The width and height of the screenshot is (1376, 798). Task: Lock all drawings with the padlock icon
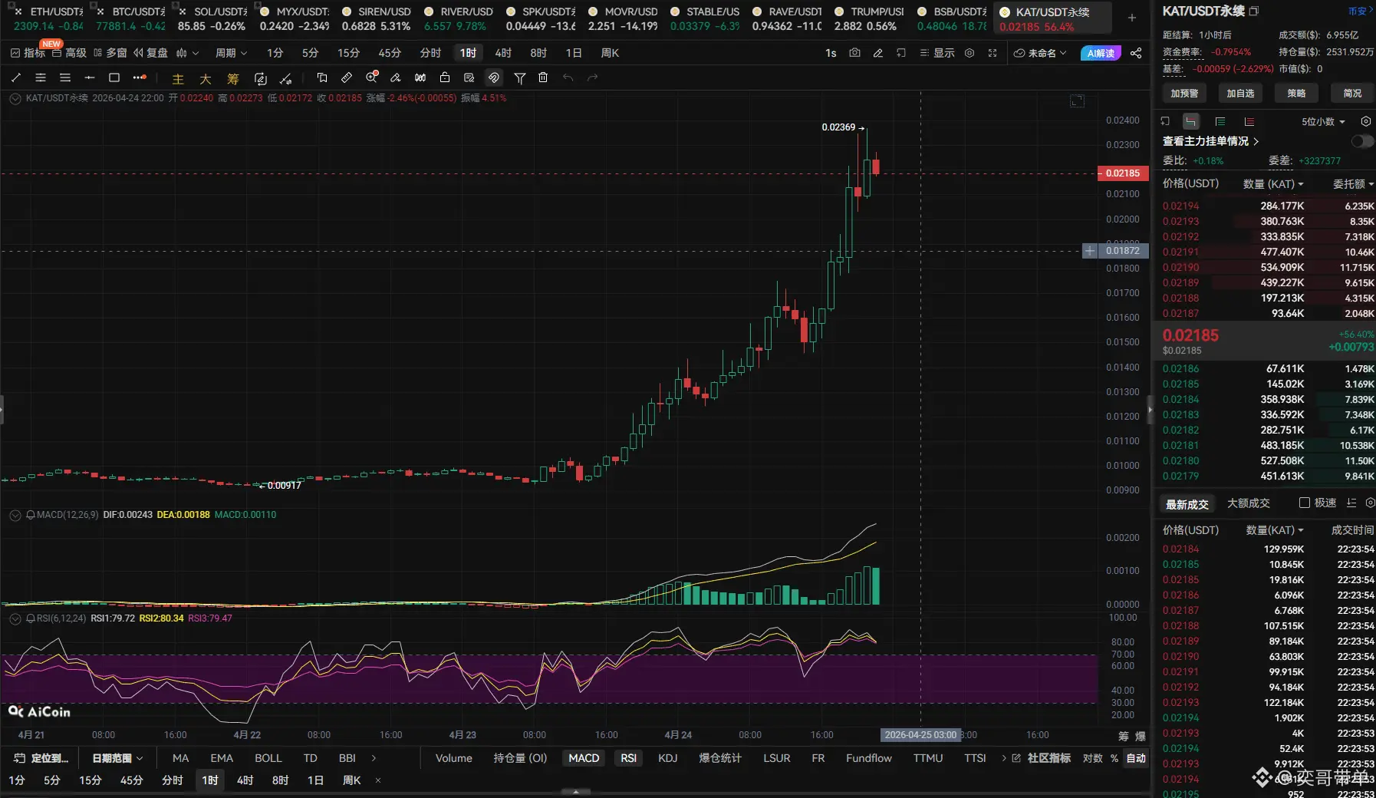click(445, 77)
